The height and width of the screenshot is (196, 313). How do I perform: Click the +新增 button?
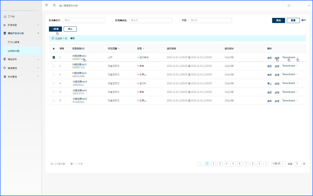pos(55,29)
